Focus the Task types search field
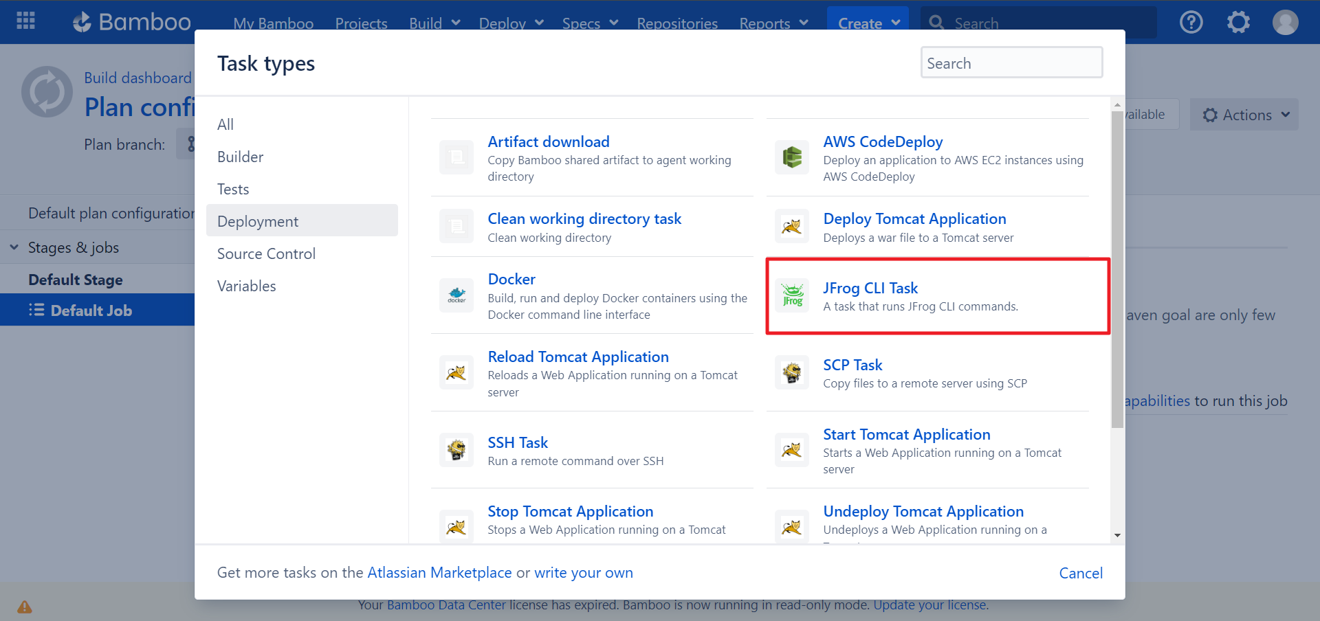 pyautogui.click(x=1012, y=63)
